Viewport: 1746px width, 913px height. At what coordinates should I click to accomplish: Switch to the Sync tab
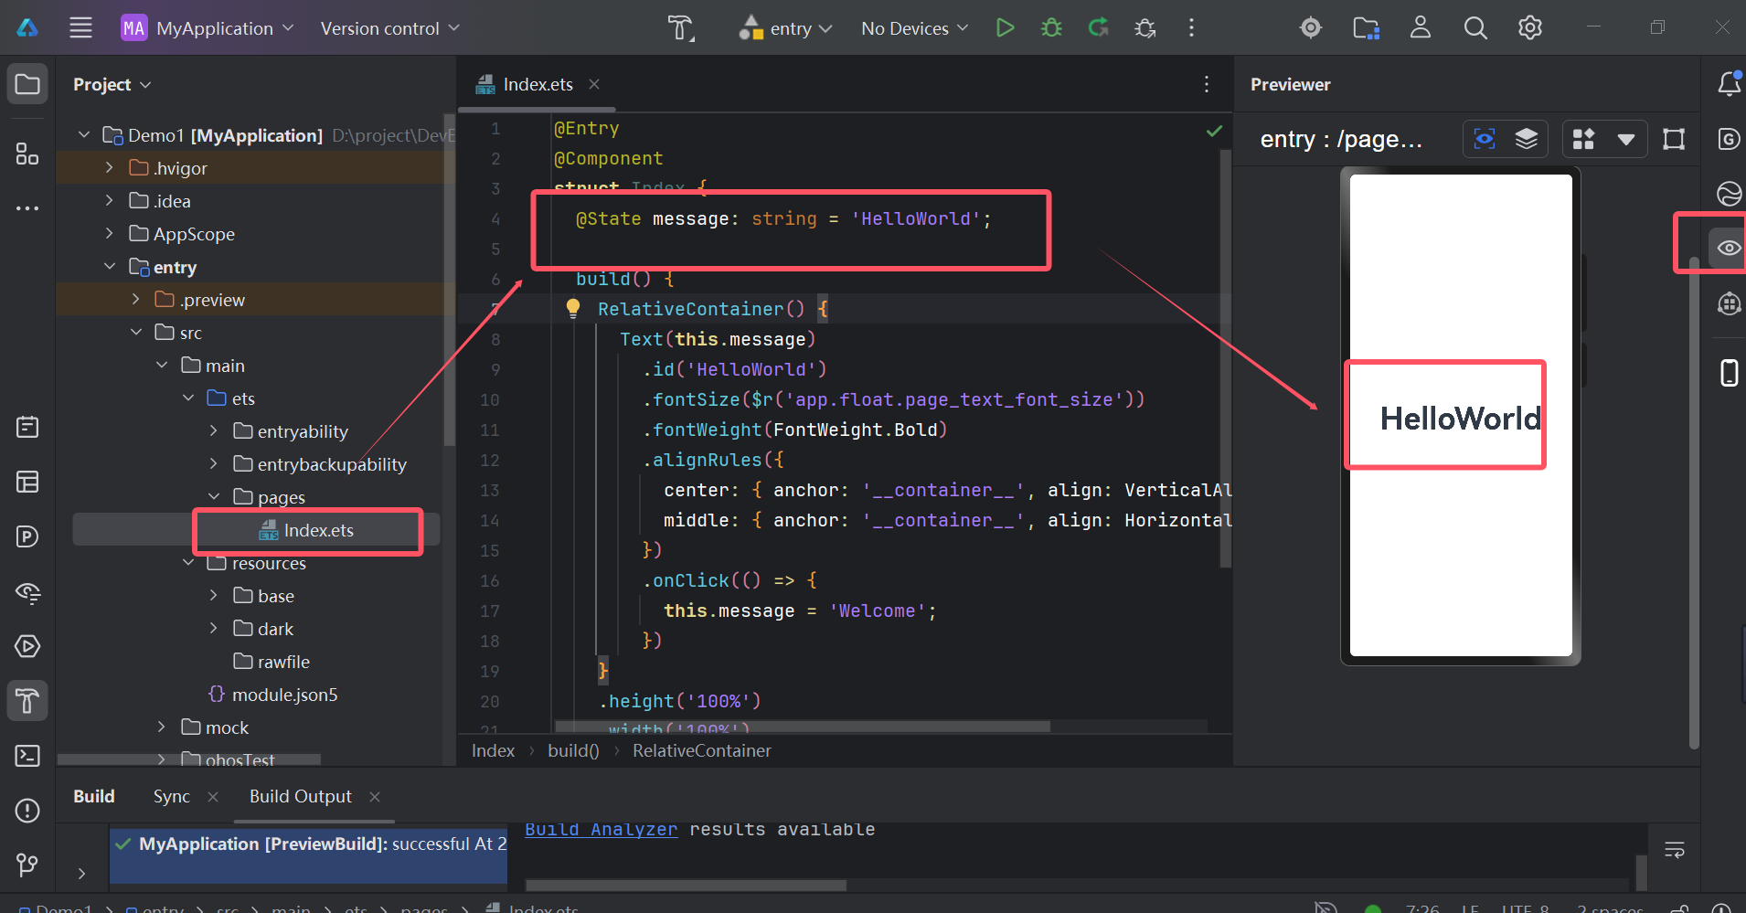(172, 796)
